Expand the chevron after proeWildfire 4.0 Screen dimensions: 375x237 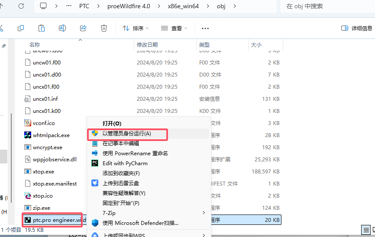click(x=159, y=6)
